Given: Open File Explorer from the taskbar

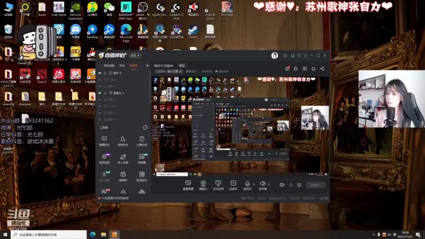Looking at the screenshot, I should [104, 235].
